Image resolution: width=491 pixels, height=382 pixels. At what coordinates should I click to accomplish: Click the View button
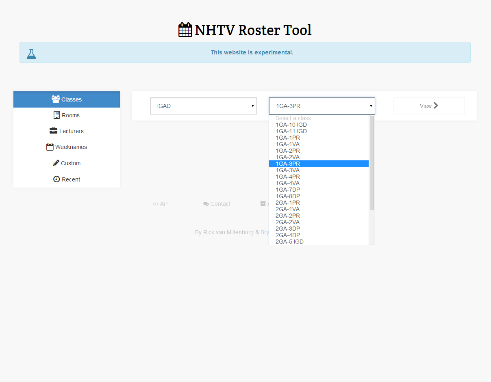point(429,106)
